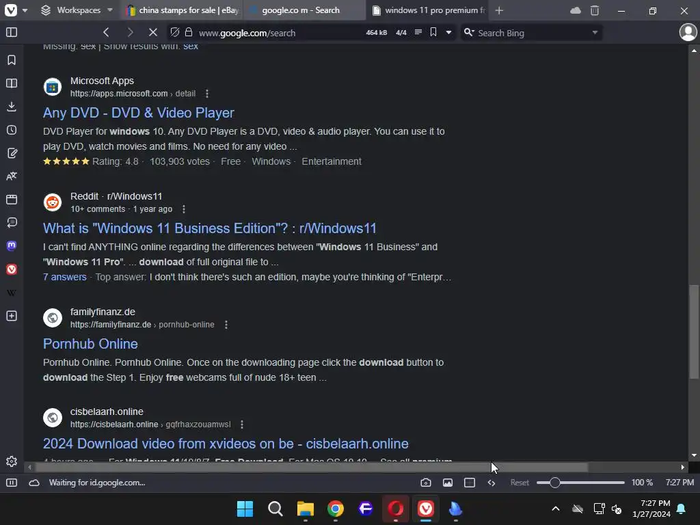Open the Workspaces dropdown

77,10
